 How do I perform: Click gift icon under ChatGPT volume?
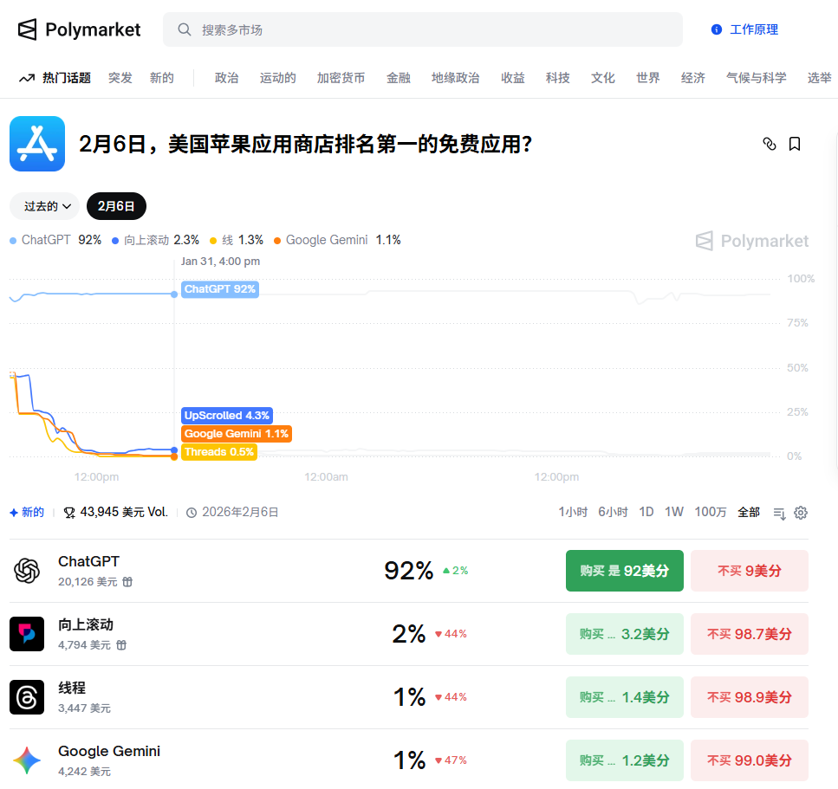coord(127,582)
